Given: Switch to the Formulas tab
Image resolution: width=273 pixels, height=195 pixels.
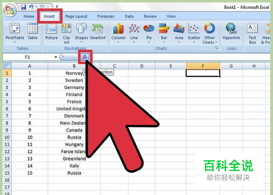Looking at the screenshot, I should click(x=106, y=16).
